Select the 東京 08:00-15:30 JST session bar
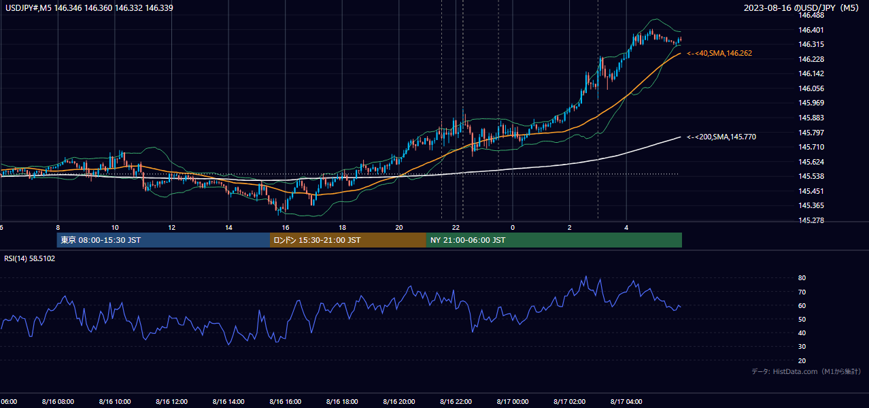This screenshot has height=408, width=869. click(x=164, y=240)
